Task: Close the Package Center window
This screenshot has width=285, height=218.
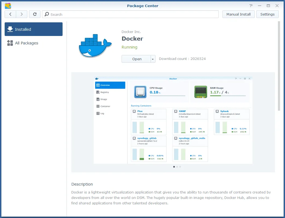Action: point(277,6)
